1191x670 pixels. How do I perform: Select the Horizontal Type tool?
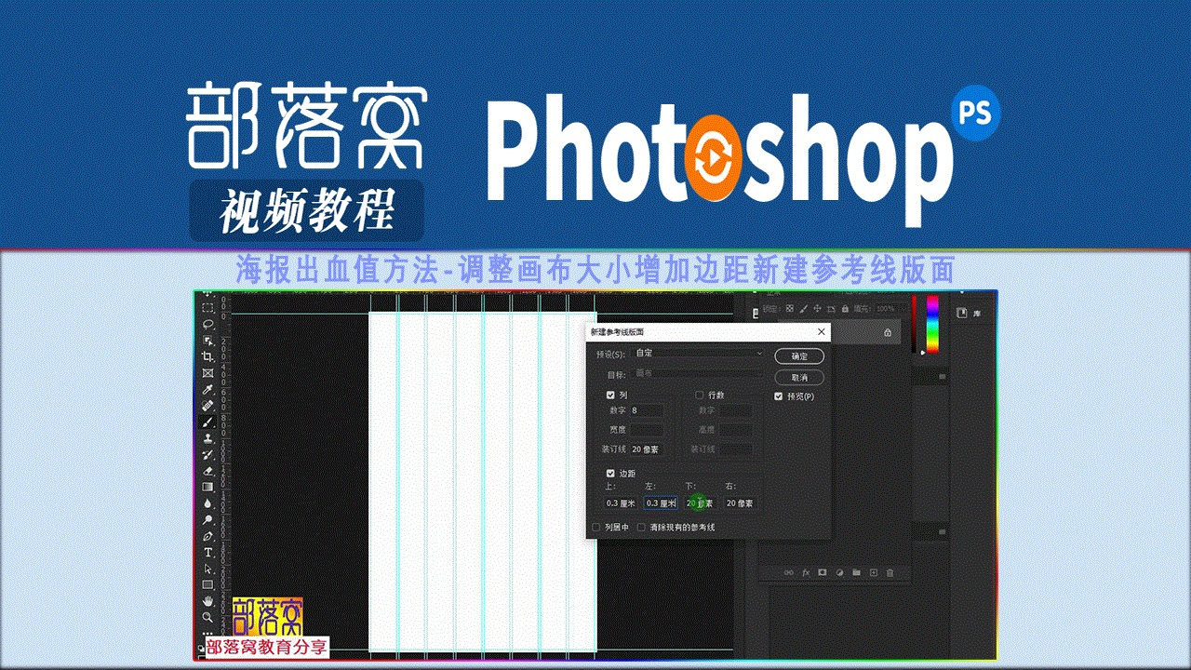pyautogui.click(x=207, y=552)
